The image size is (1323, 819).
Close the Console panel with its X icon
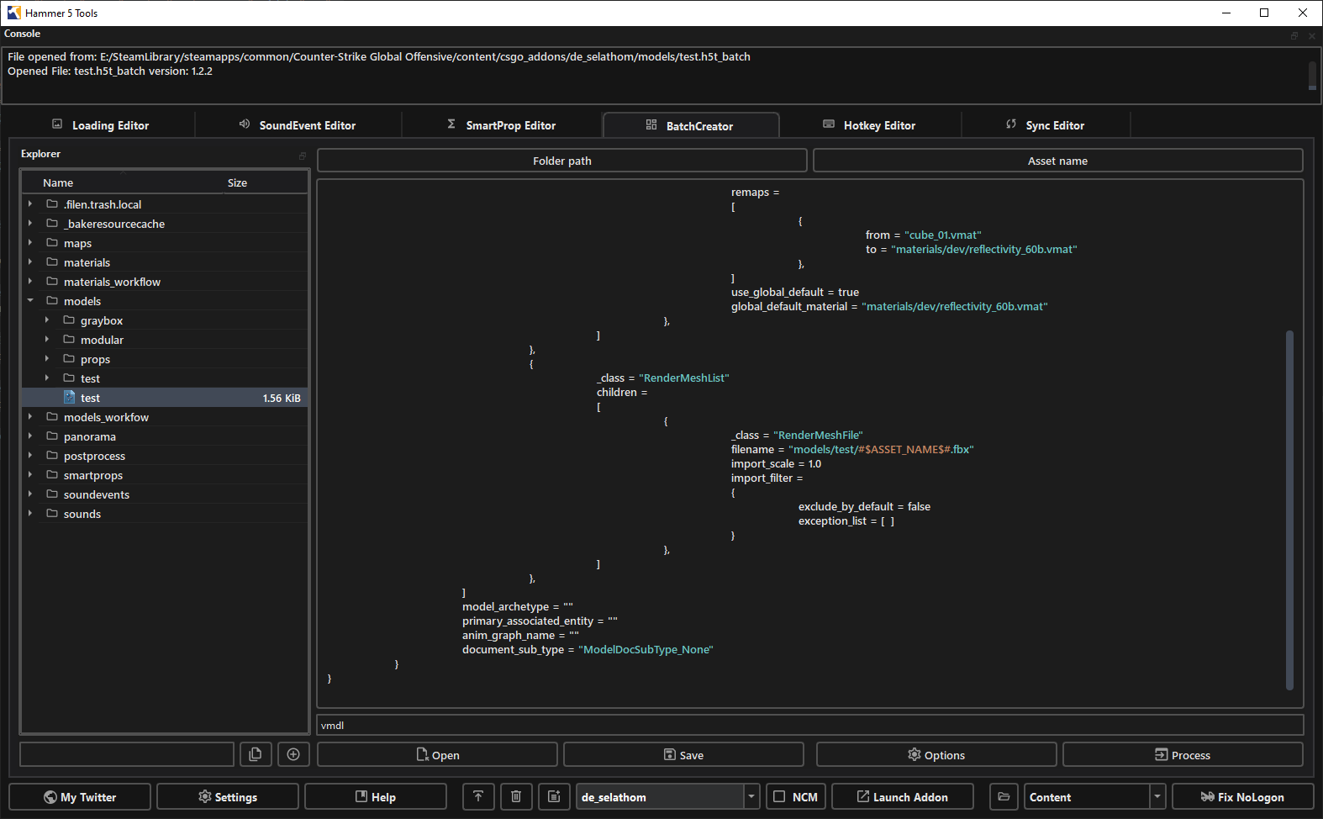click(x=1312, y=35)
